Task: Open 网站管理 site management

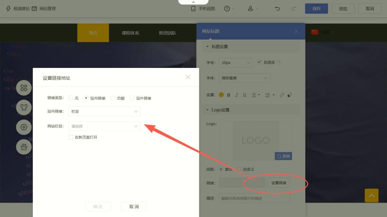Action: coord(44,9)
